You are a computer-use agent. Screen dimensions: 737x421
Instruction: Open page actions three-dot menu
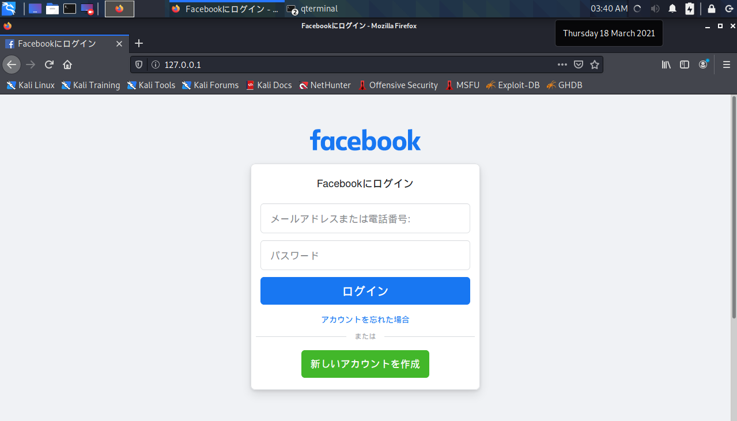click(x=562, y=65)
